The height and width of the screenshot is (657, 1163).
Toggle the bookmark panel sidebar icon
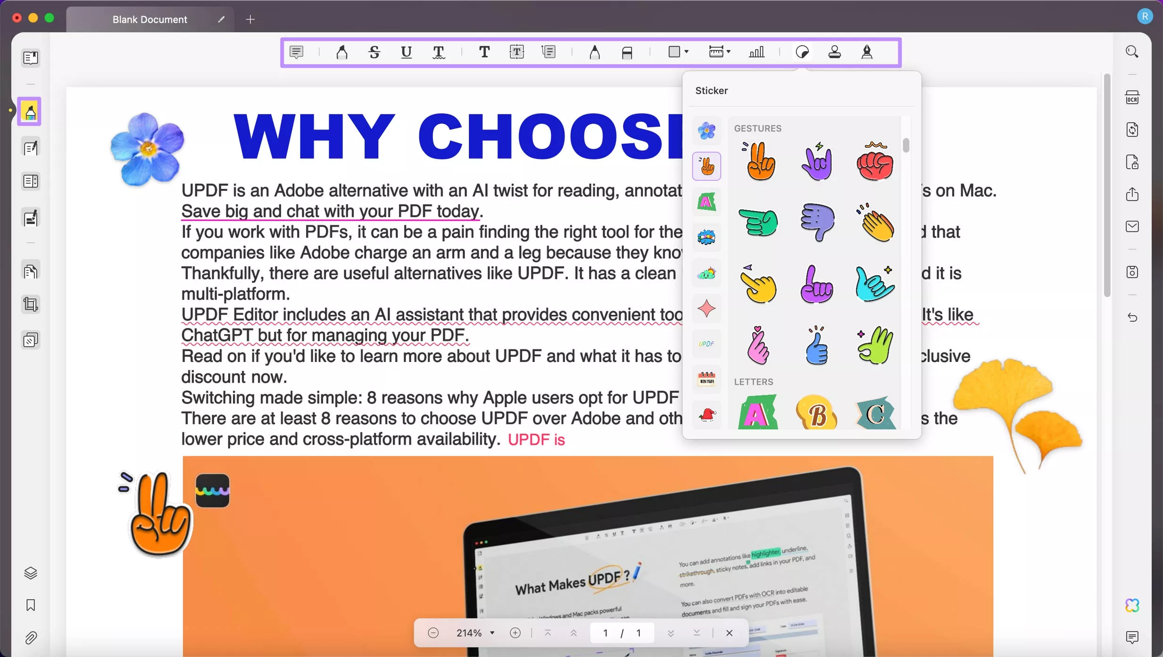point(30,605)
